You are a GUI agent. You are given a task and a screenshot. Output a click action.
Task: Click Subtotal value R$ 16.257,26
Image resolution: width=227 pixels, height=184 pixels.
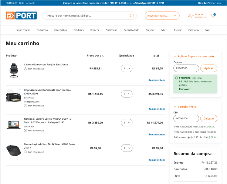[x=210, y=163]
